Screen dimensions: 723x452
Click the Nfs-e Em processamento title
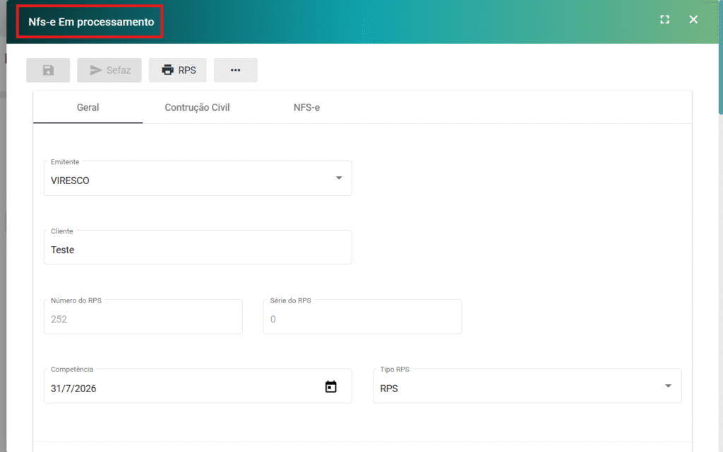[91, 22]
